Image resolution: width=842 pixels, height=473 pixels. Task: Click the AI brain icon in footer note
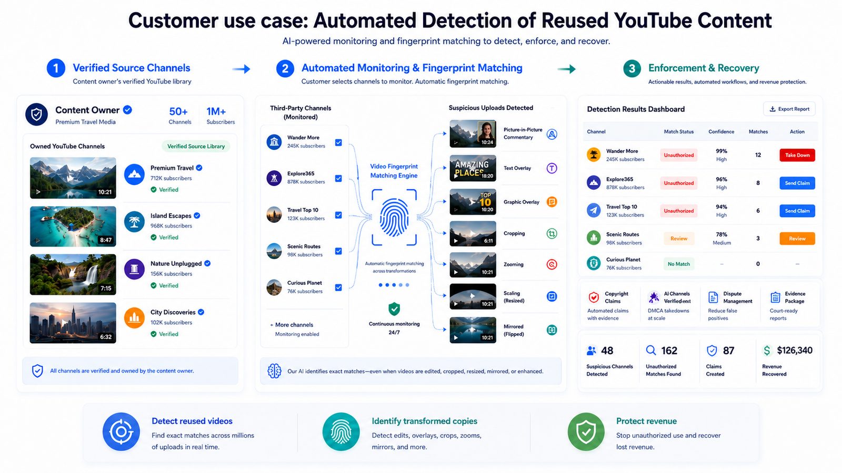pyautogui.click(x=274, y=371)
